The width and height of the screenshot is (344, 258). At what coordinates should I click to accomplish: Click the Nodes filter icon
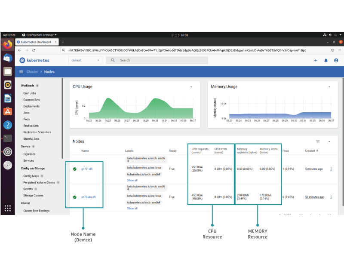click(318, 141)
